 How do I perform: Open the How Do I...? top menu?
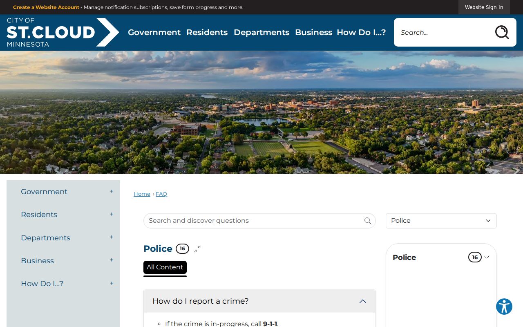point(361,32)
